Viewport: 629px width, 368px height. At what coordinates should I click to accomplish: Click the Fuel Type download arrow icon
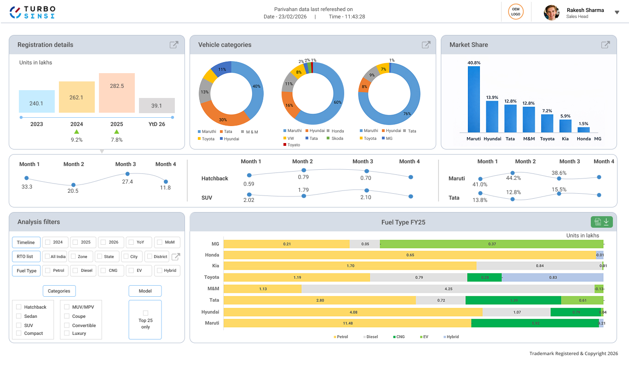click(x=606, y=222)
